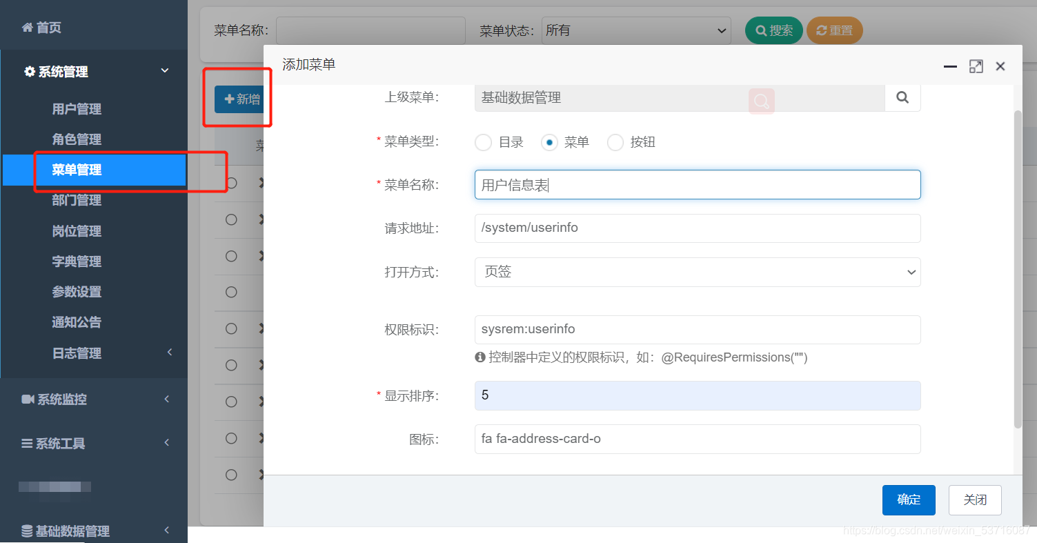This screenshot has height=543, width=1037.
Task: Open 用户管理 in the sidebar
Action: tap(77, 109)
